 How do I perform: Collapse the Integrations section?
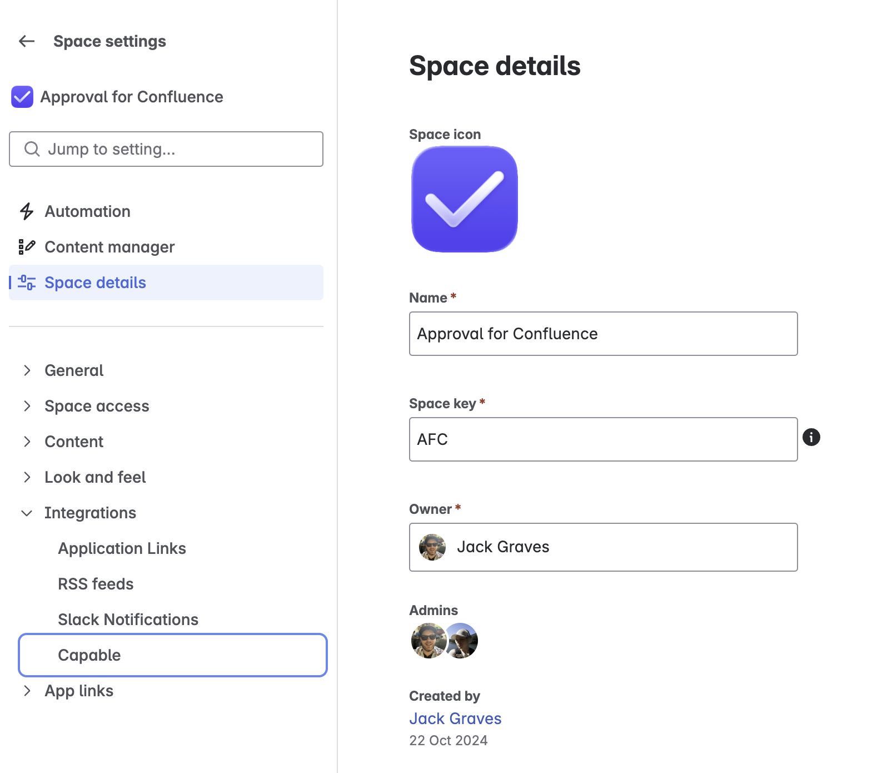click(27, 513)
